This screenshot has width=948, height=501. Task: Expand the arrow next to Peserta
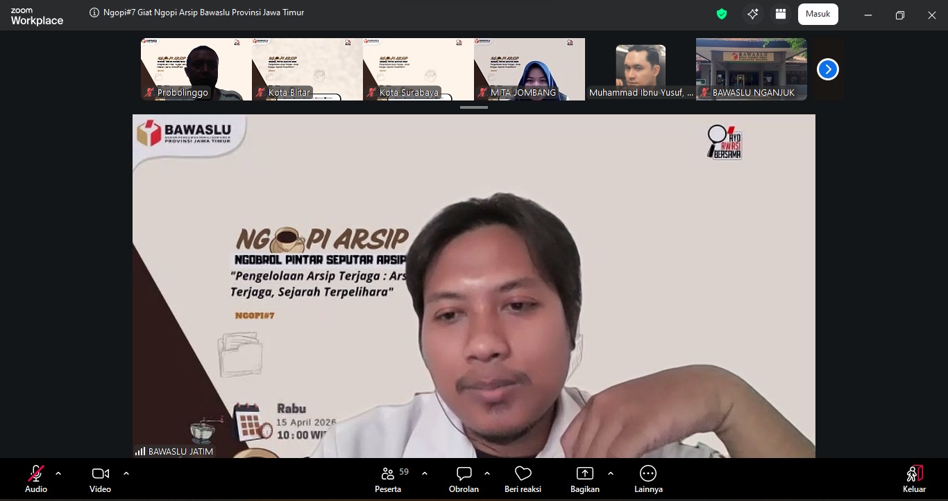coord(425,473)
